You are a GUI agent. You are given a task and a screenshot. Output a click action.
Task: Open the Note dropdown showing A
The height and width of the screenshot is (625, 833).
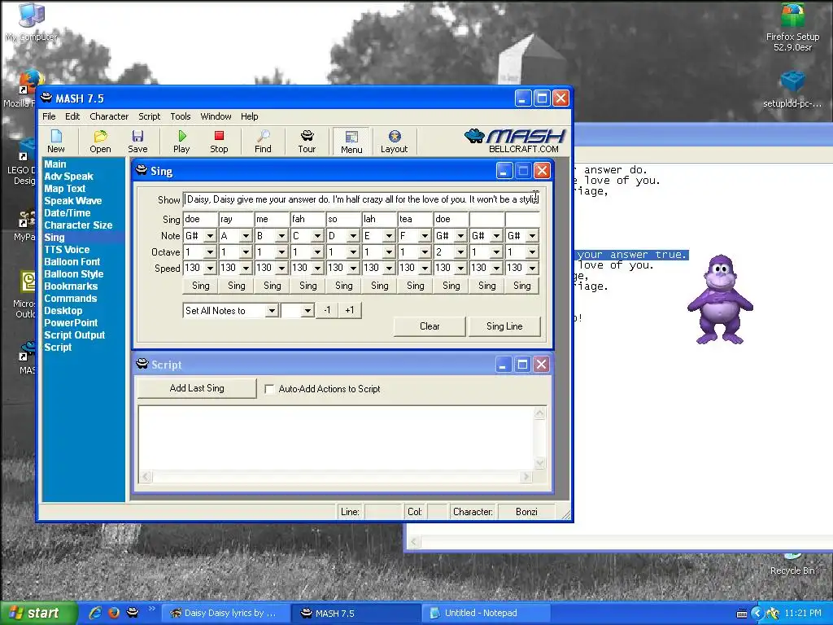coord(246,236)
